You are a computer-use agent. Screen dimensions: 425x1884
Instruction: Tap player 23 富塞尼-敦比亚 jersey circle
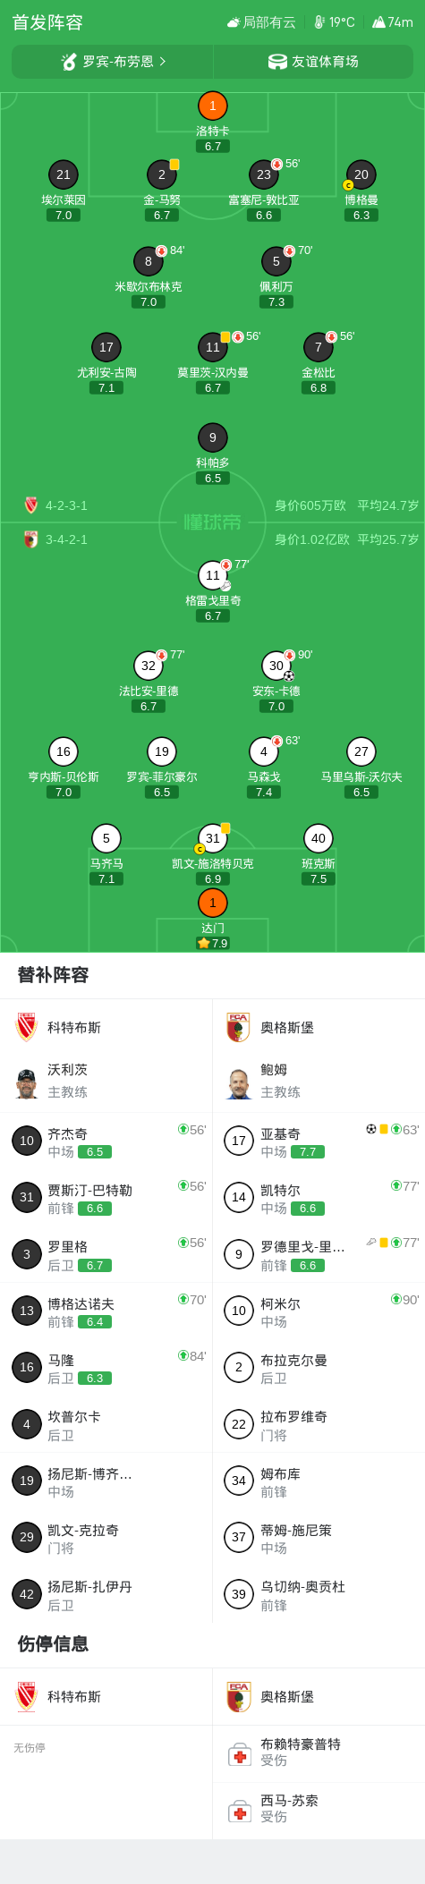[x=264, y=174]
